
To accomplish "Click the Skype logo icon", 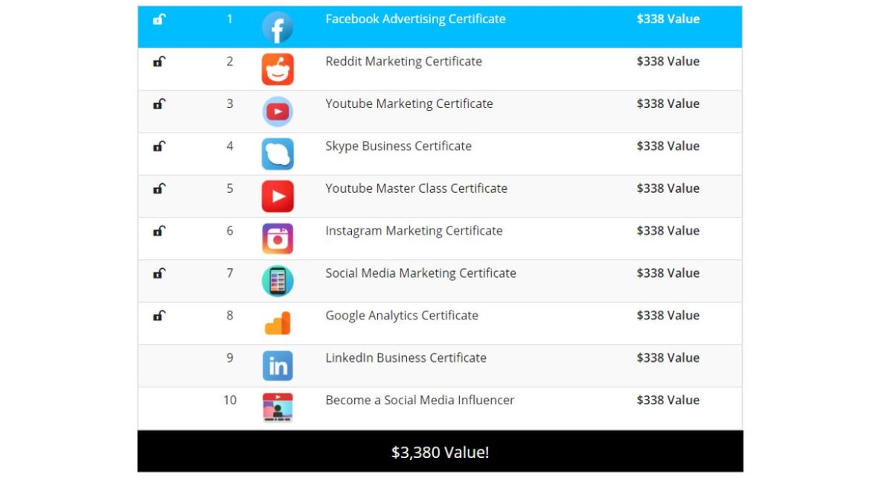I will pyautogui.click(x=278, y=153).
